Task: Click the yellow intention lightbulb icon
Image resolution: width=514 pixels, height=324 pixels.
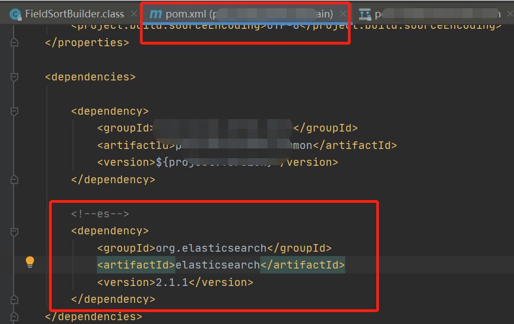Action: click(x=30, y=261)
